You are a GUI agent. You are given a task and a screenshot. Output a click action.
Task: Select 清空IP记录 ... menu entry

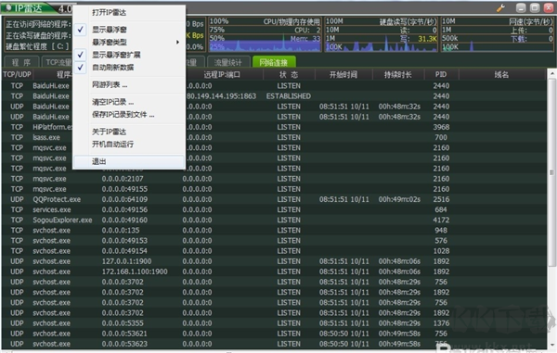point(112,102)
